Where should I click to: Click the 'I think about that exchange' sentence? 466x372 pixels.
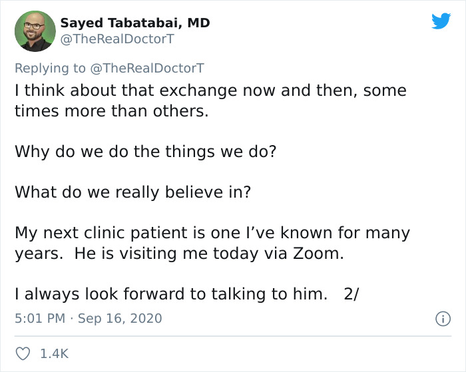pyautogui.click(x=210, y=91)
